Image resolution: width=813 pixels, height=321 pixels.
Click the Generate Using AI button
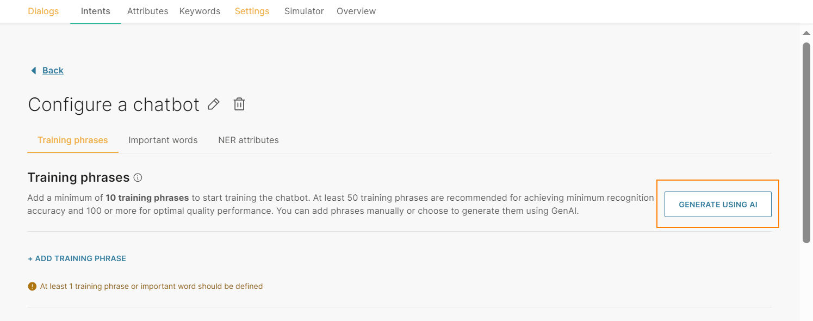tap(718, 205)
